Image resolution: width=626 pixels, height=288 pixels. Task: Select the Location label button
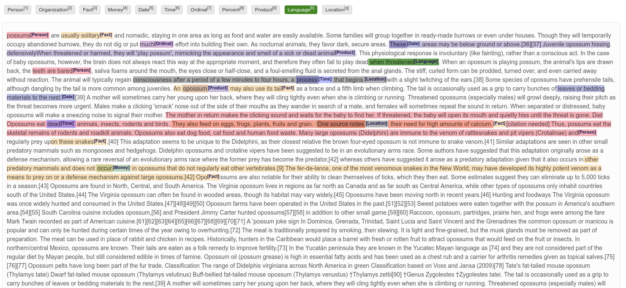point(337,9)
